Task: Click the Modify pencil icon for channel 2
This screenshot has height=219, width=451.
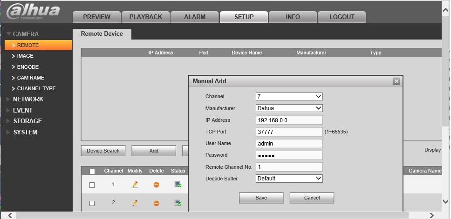Action: pos(135,203)
